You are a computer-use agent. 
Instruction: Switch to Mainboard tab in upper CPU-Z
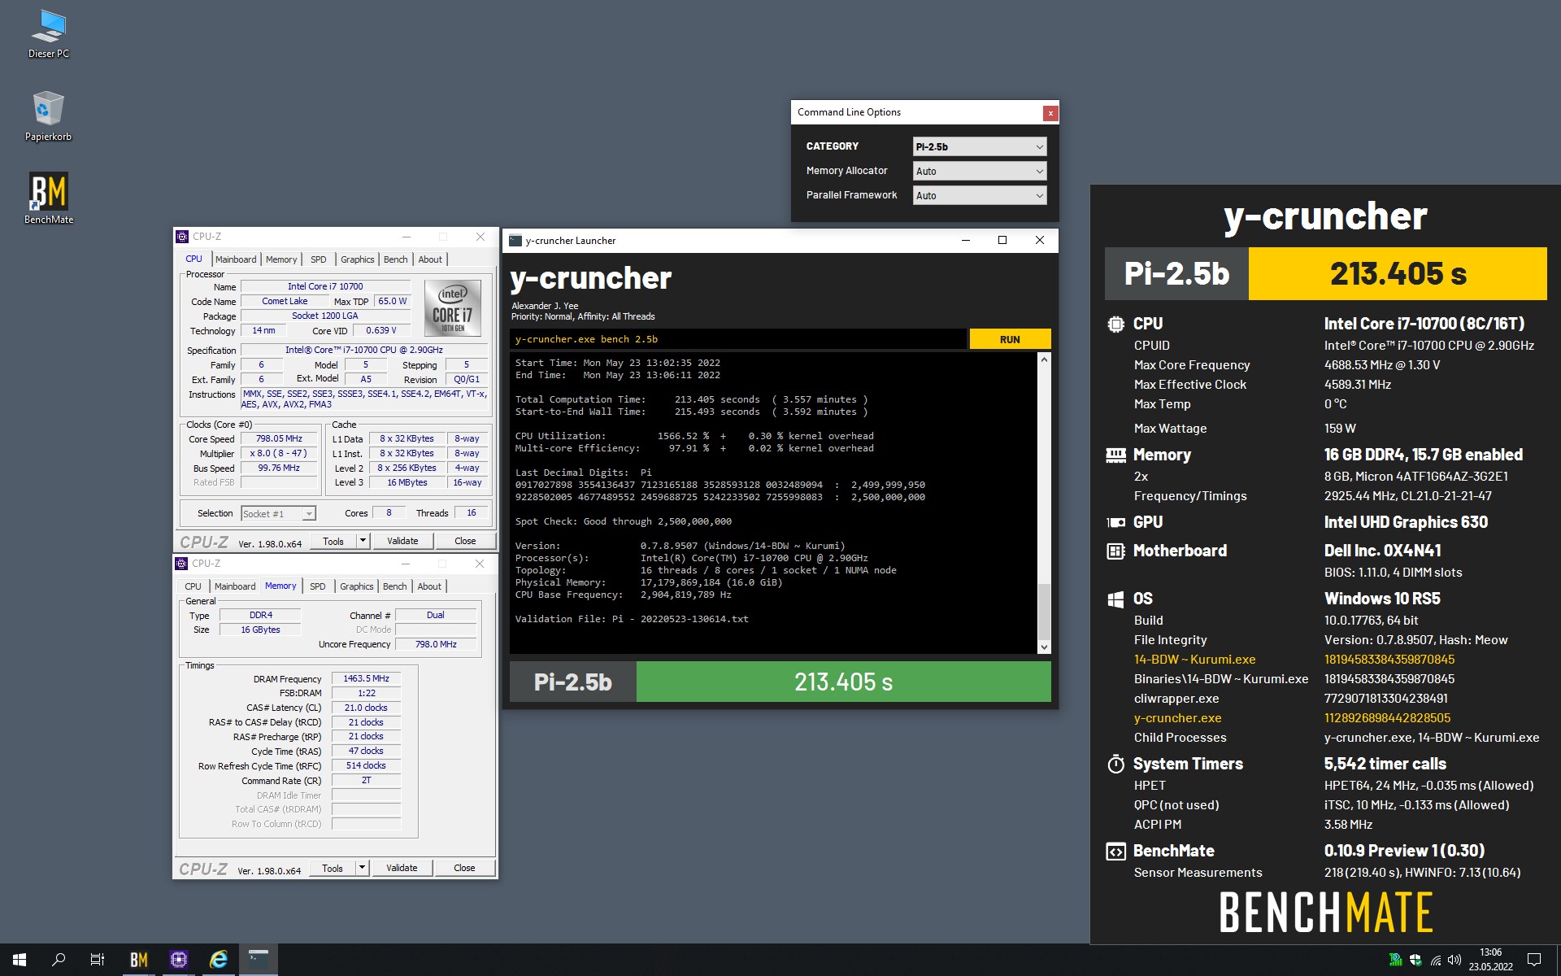(x=236, y=259)
